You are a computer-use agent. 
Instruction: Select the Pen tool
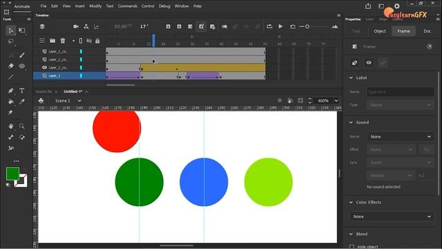[11, 91]
